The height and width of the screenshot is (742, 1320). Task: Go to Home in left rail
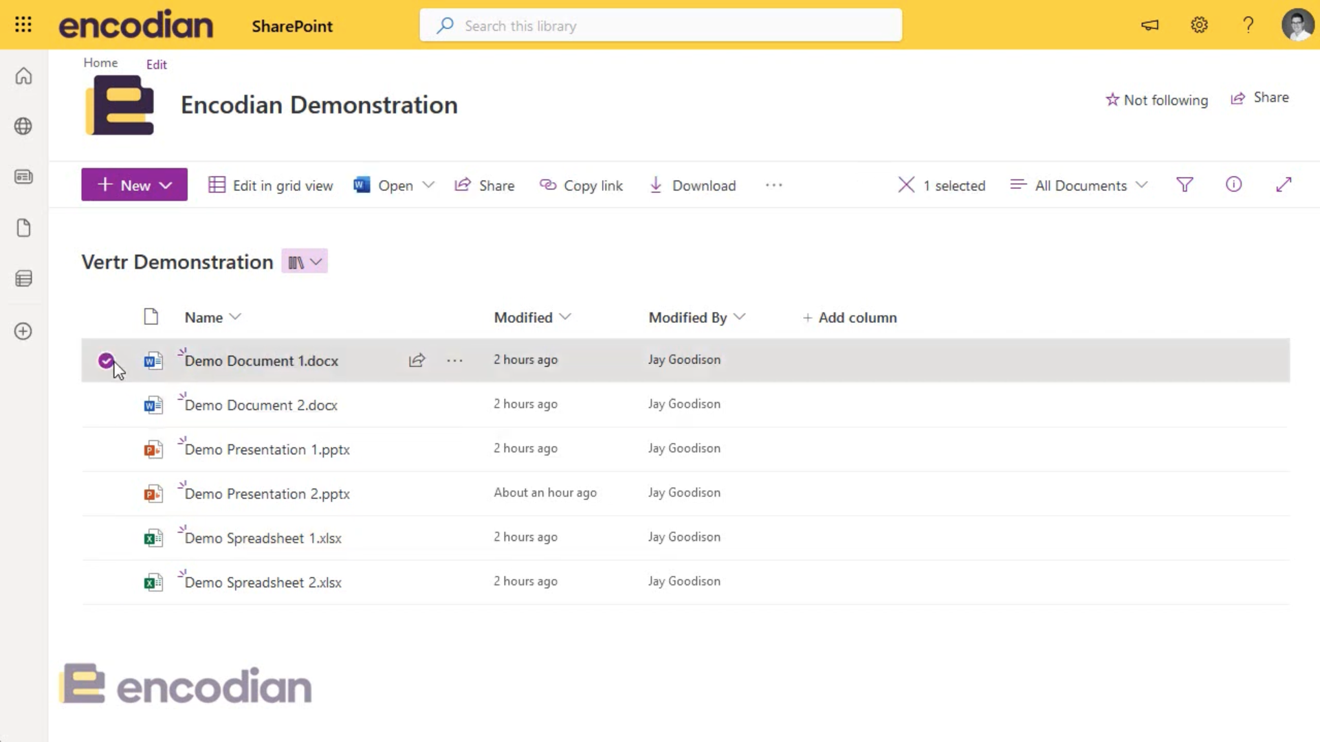pyautogui.click(x=23, y=76)
